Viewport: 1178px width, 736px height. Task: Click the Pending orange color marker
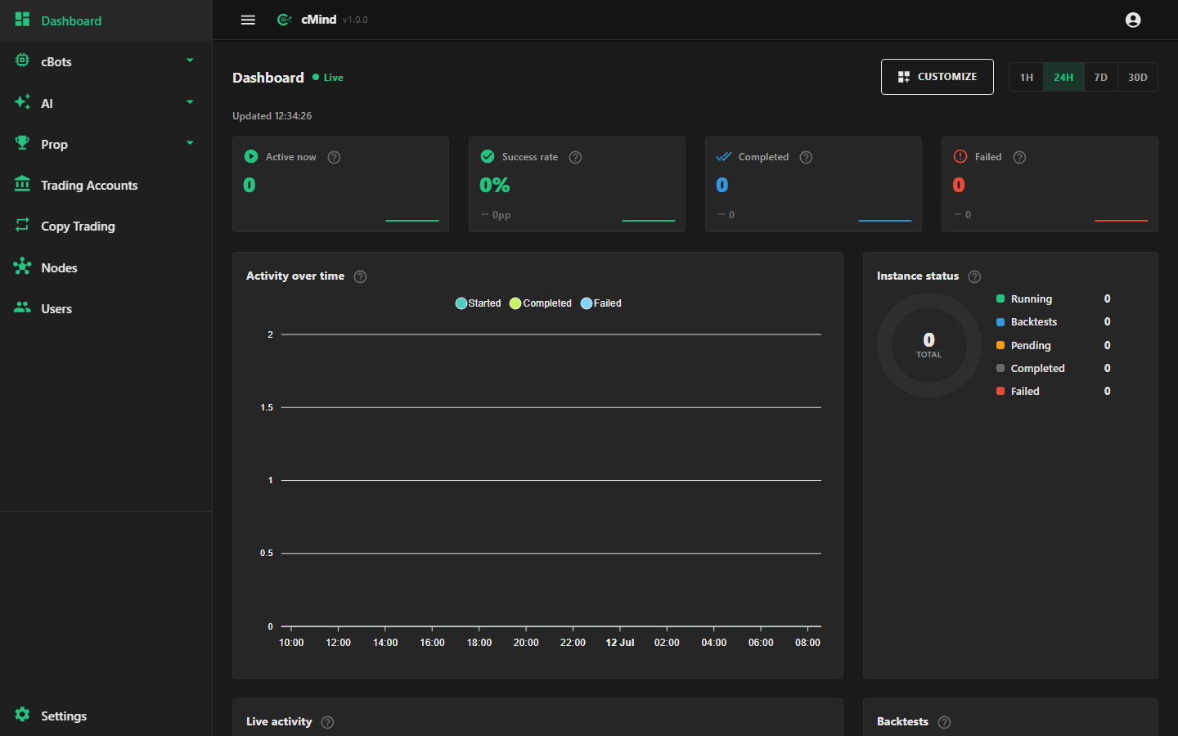click(1000, 345)
